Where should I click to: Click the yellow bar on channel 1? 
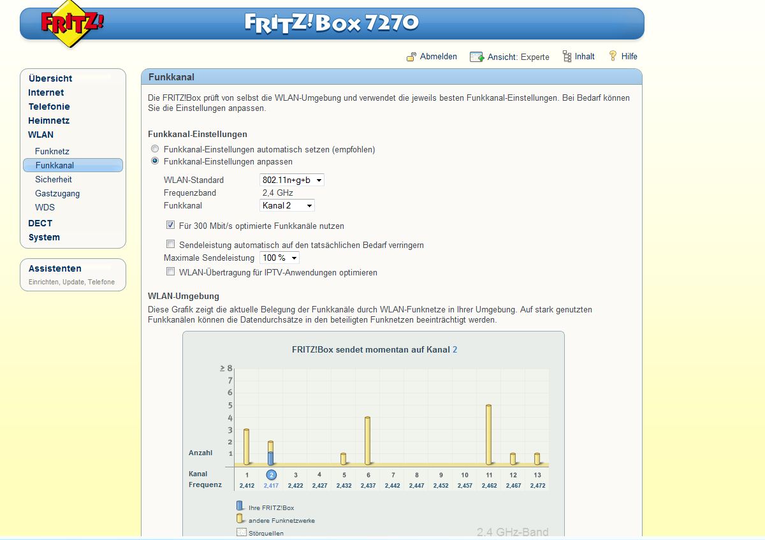(x=246, y=446)
